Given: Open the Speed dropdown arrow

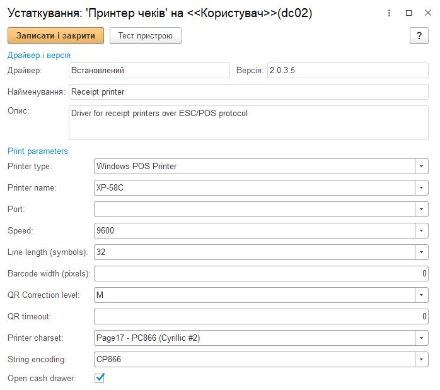Looking at the screenshot, I should (422, 230).
